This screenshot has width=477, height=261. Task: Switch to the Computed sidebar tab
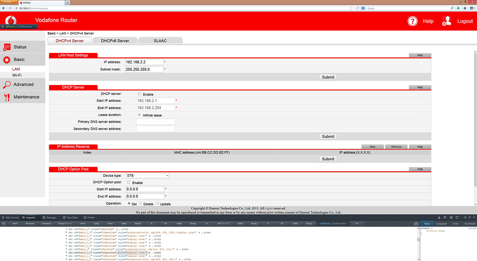coord(441,224)
